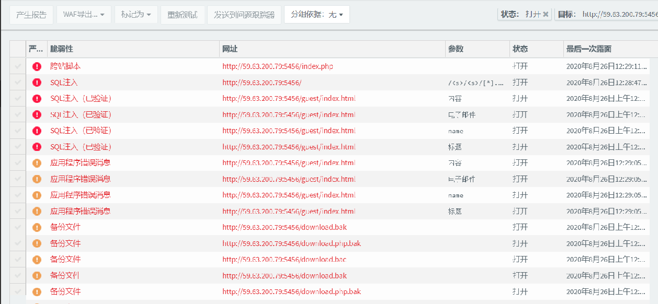658x304 pixels.
Task: Check SQL注入 (已验证) name row checkbox
Action: (x=18, y=131)
